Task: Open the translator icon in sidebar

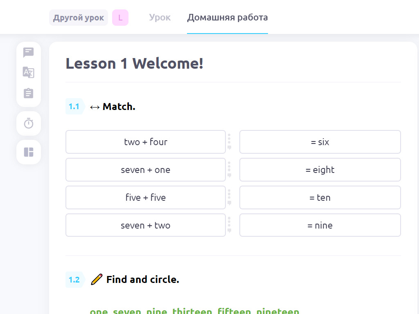Action: click(x=28, y=72)
